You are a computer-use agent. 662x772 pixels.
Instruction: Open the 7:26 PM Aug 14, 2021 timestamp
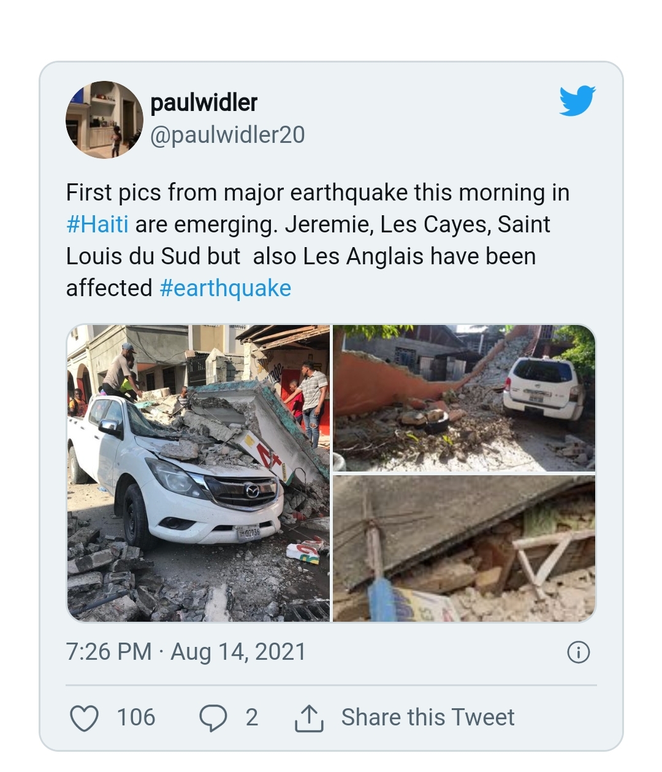pos(186,652)
